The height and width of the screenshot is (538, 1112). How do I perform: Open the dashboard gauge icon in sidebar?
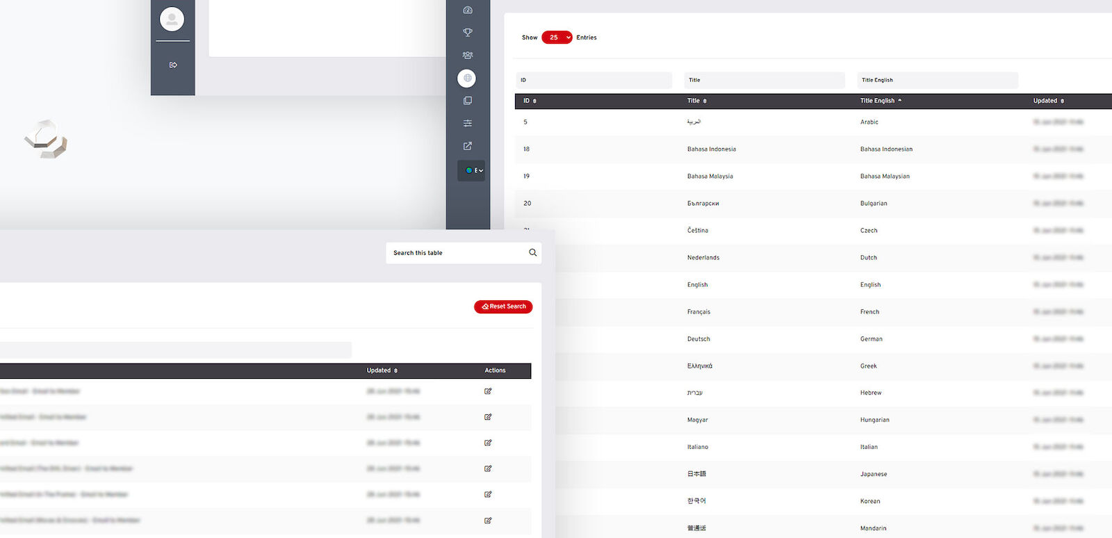point(468,10)
